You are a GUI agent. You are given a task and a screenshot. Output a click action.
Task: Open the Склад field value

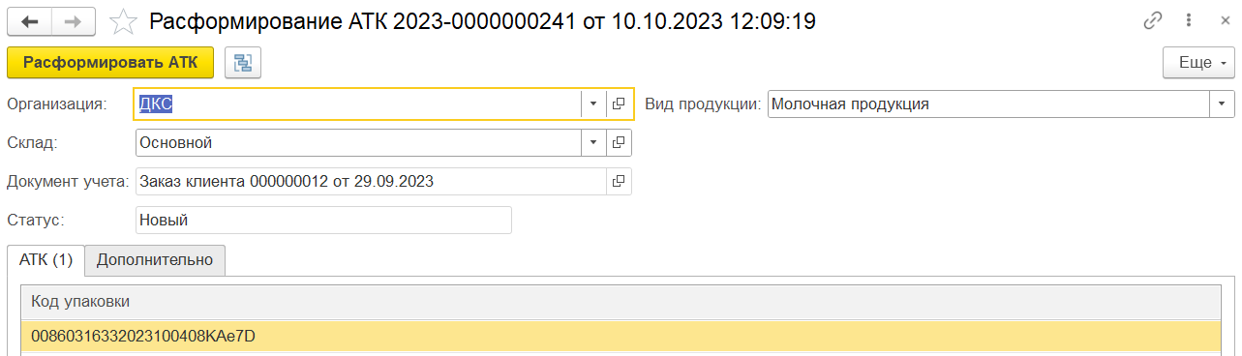(619, 143)
